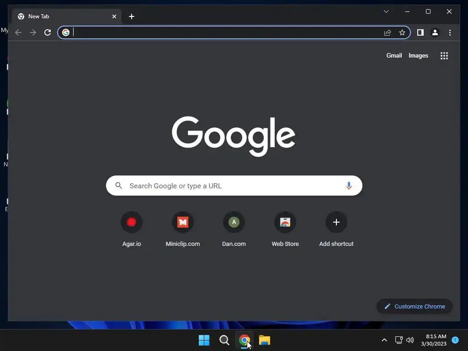
Task: Open the Dan.com shortcut
Action: (234, 229)
